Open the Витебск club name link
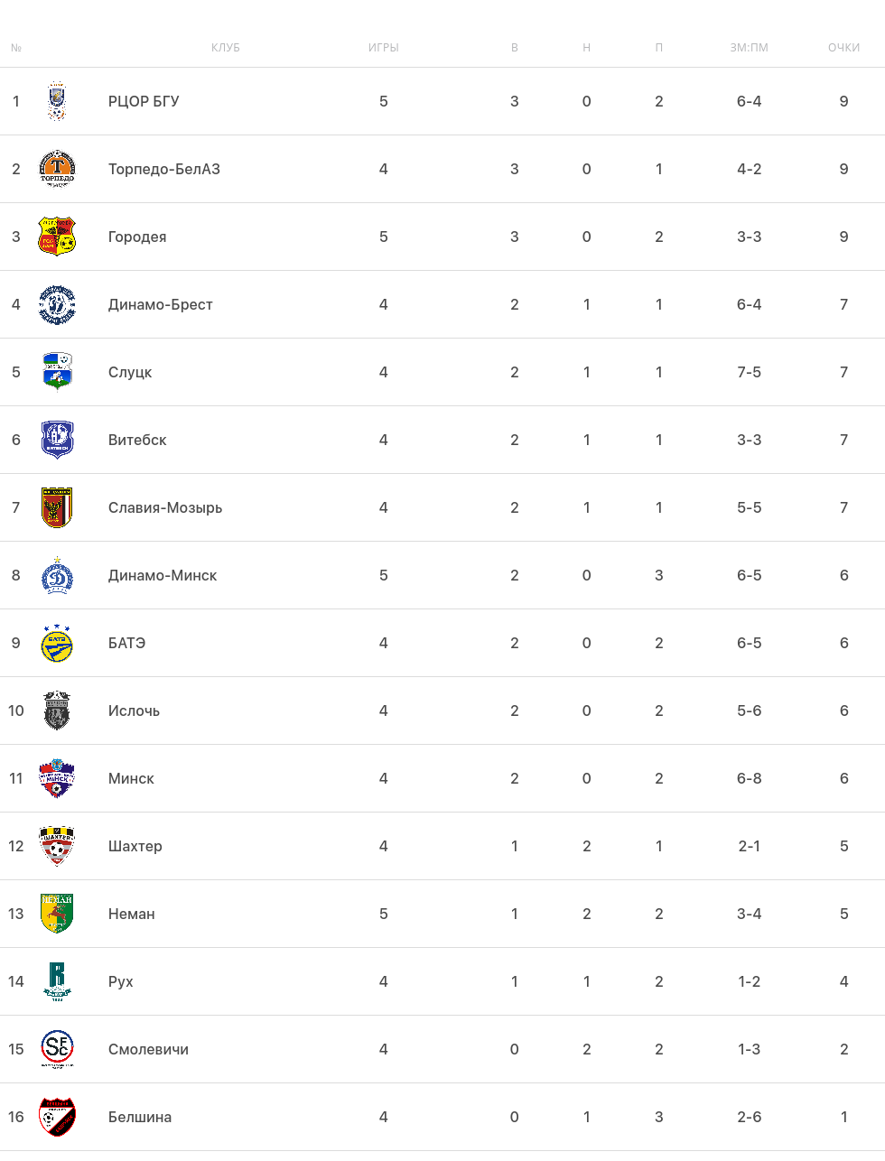This screenshot has height=1161, width=885. [x=137, y=440]
